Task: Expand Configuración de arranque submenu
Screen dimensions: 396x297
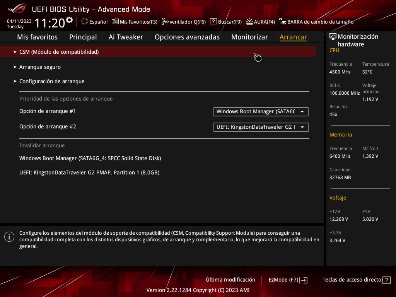Action: pos(52,81)
